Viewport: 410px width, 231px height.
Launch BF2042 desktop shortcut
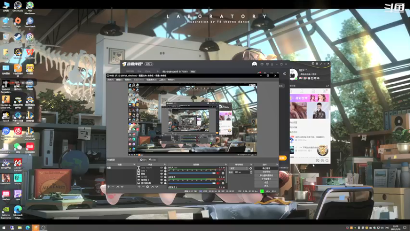18,179
